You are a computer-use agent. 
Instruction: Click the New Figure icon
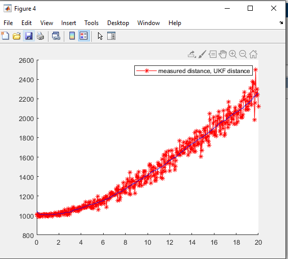pos(5,36)
